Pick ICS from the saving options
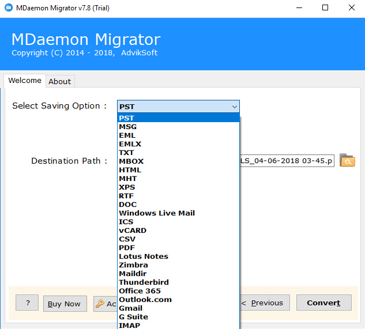 178,222
